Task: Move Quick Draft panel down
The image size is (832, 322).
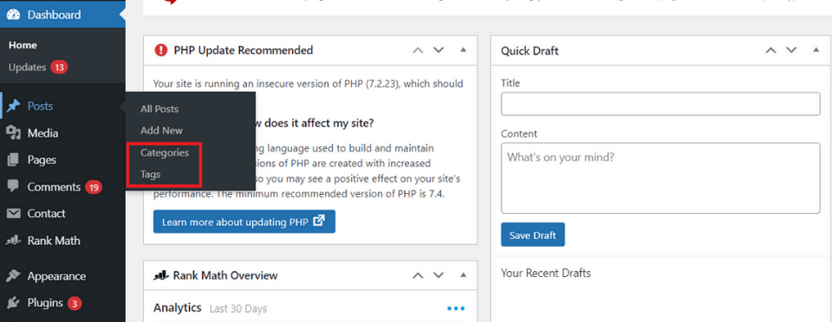Action: coord(791,50)
